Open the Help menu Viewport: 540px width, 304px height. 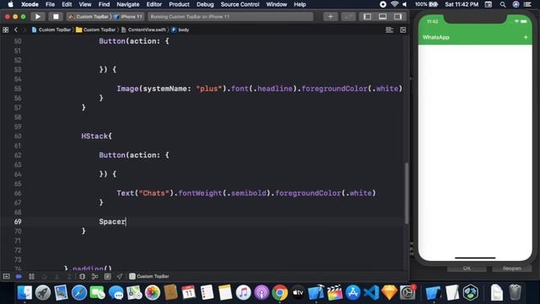300,4
